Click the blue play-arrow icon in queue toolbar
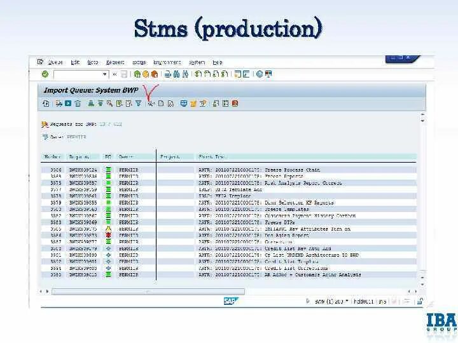The image size is (458, 343). pyautogui.click(x=68, y=104)
